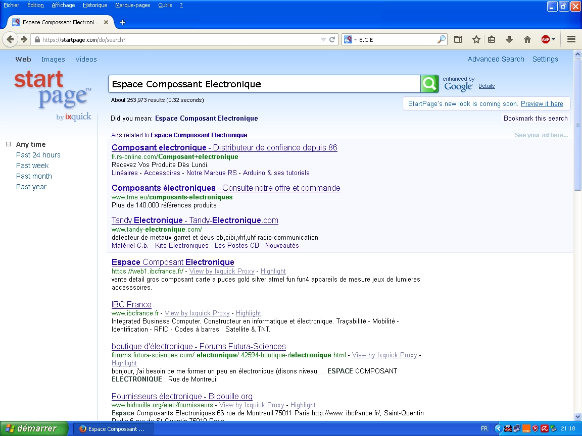This screenshot has height=436, width=582.
Task: Filter results to Past year
Action: click(31, 187)
